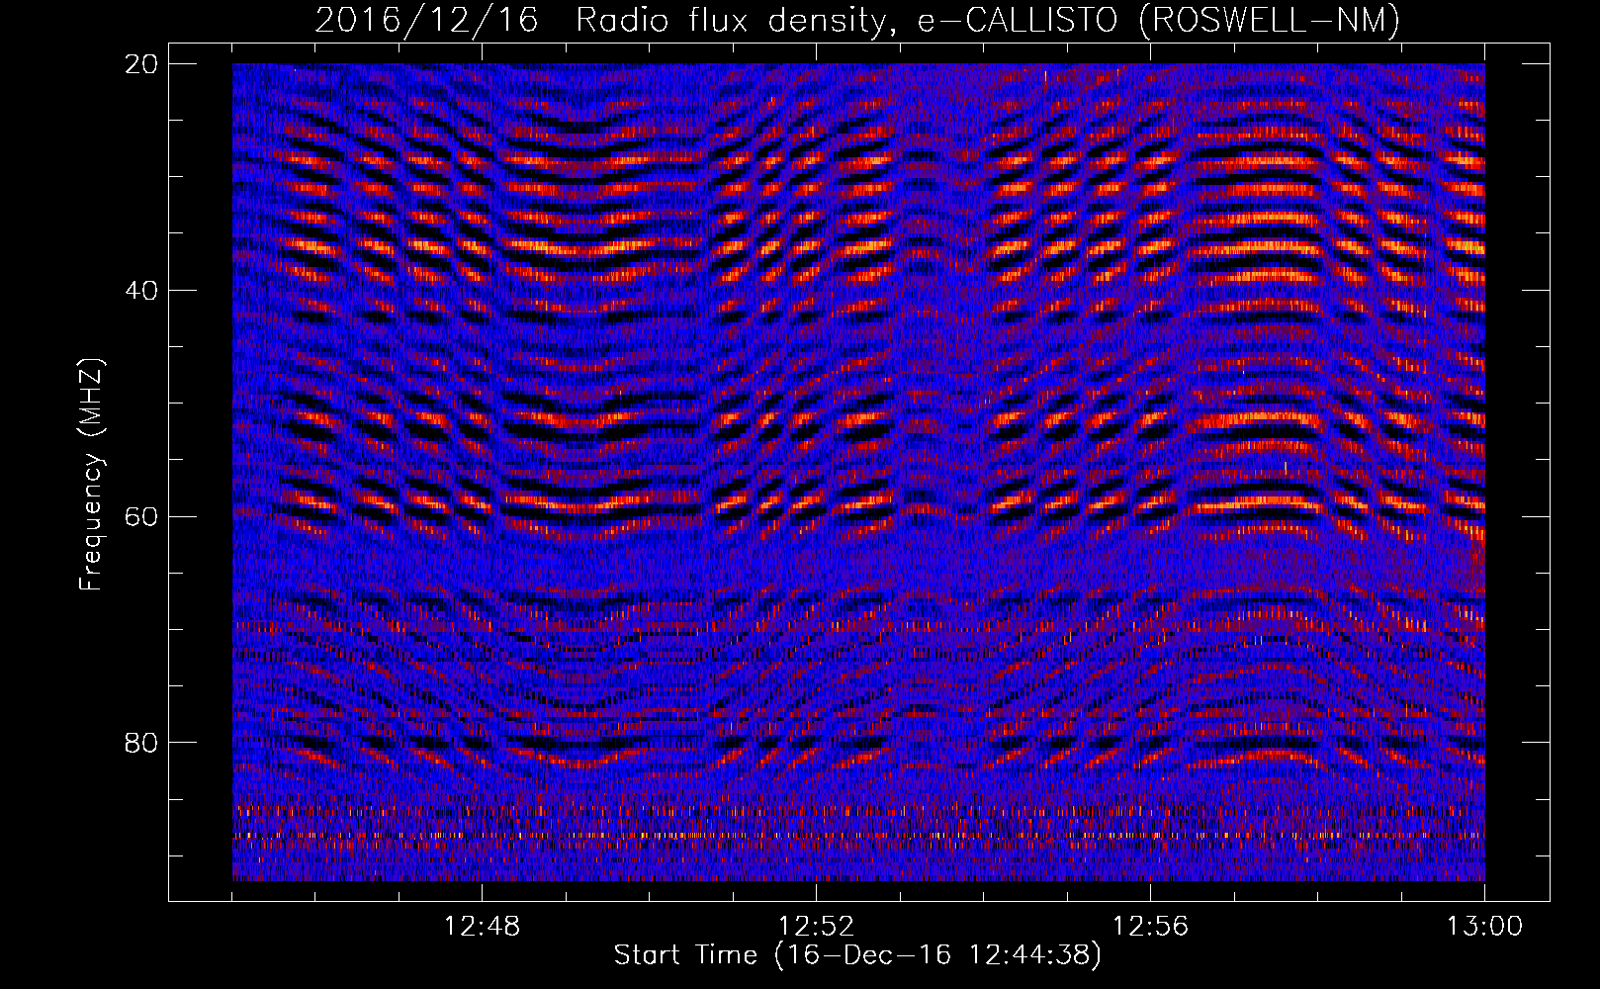The height and width of the screenshot is (989, 1600).
Task: Click the 20 frequency tick label
Action: [142, 63]
